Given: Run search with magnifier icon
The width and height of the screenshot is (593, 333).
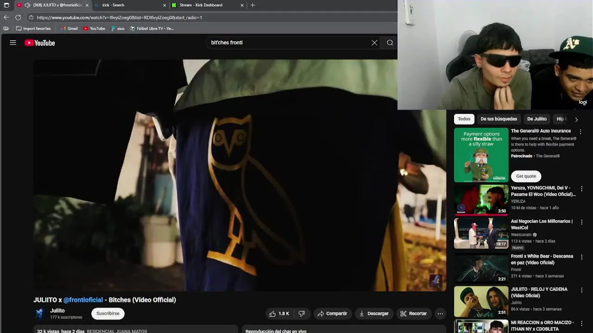Looking at the screenshot, I should pyautogui.click(x=390, y=43).
